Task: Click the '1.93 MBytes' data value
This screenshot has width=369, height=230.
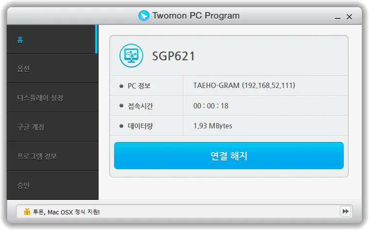Action: (213, 126)
